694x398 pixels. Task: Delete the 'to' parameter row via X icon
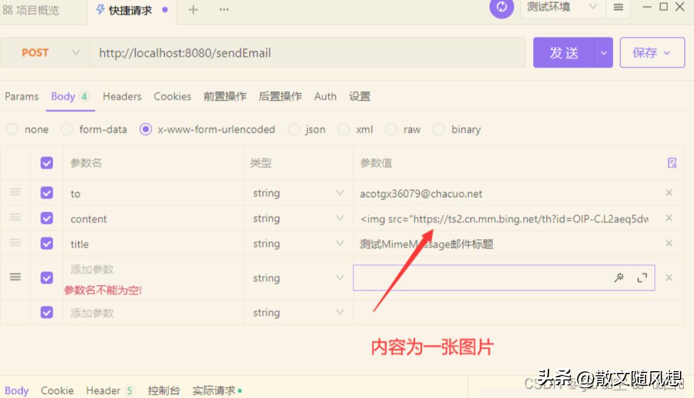click(x=669, y=193)
